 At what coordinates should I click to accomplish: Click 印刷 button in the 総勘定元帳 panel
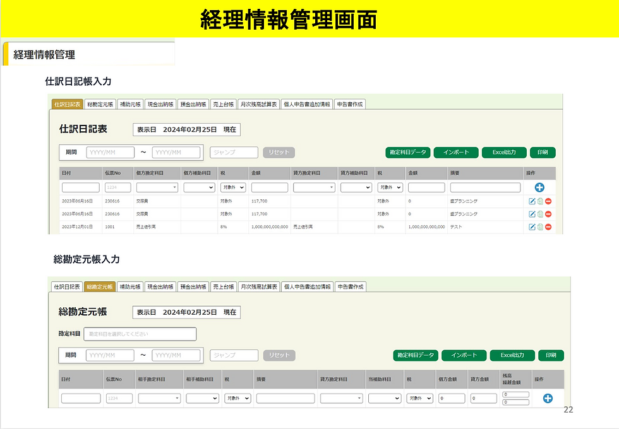[551, 355]
